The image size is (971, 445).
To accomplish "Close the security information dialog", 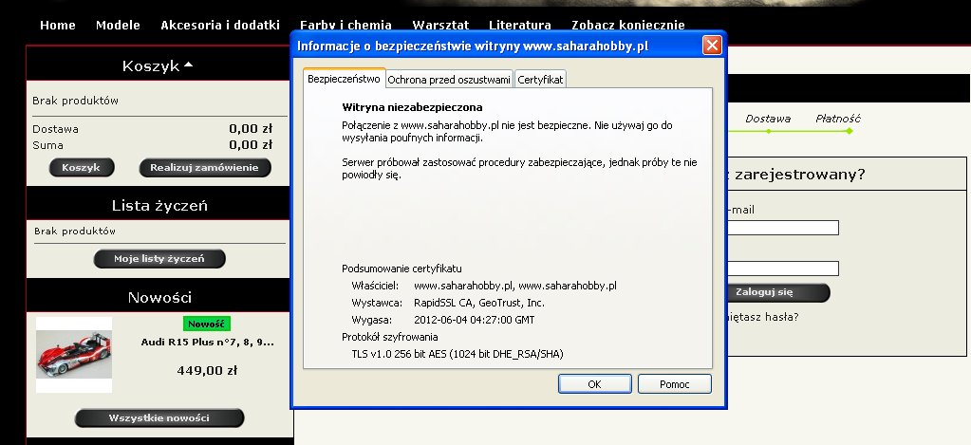I will click(712, 46).
